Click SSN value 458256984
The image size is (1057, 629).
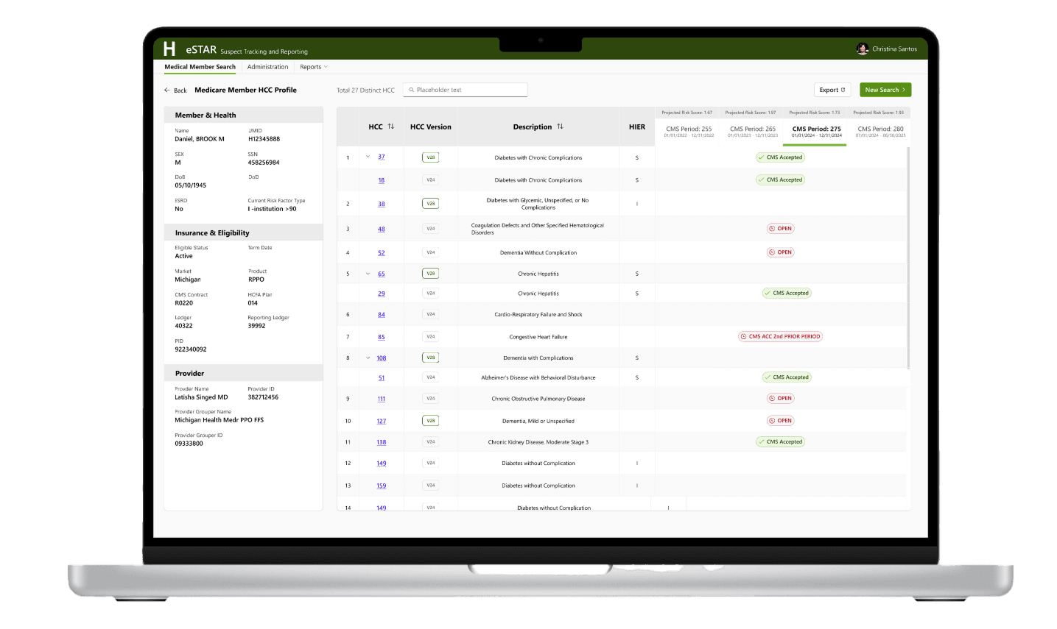pos(264,163)
